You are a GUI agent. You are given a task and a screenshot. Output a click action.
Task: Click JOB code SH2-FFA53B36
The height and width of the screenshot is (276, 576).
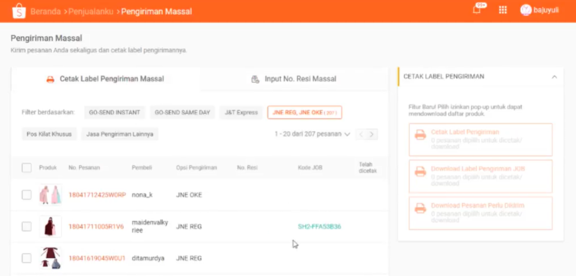tap(319, 227)
